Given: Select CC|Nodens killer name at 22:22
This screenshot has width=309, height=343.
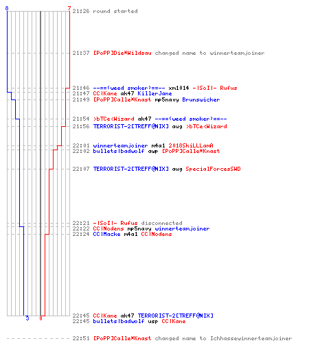Looking at the screenshot, I should (x=108, y=228).
